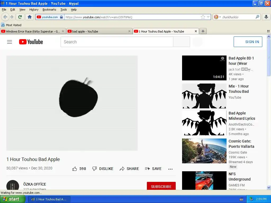The height and width of the screenshot is (203, 271).
Task: Bookmark this page with the star icon
Action: 203,17
